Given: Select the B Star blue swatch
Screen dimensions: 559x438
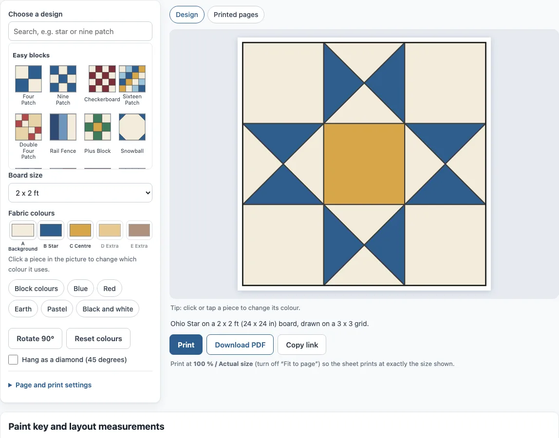Looking at the screenshot, I should coord(51,230).
